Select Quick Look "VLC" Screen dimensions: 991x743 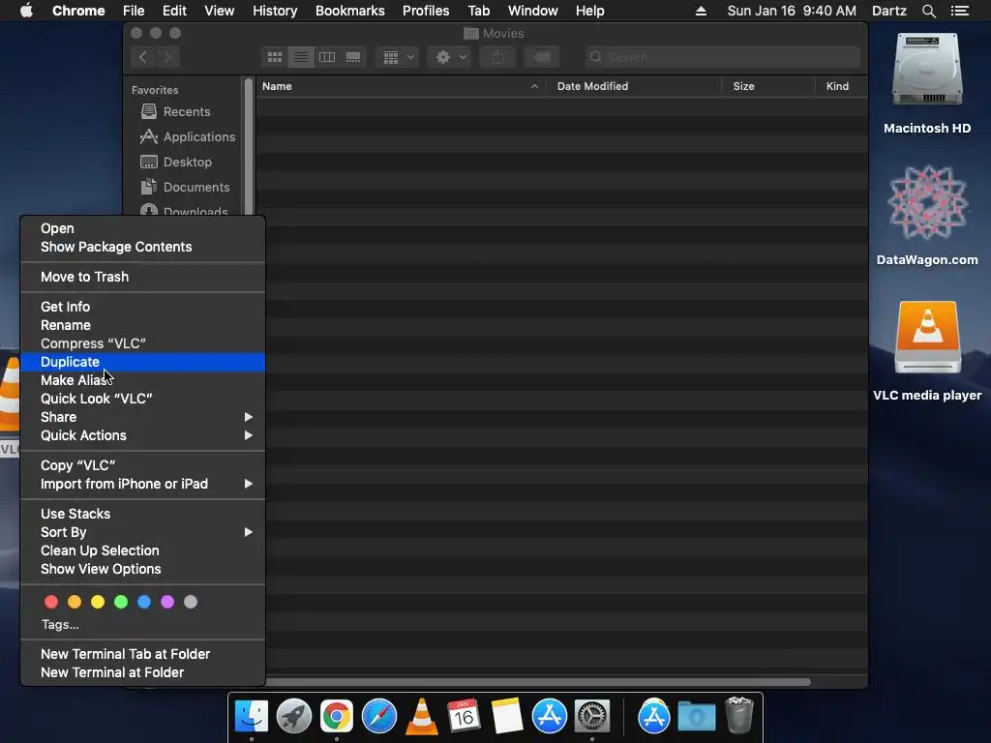[x=143, y=399]
